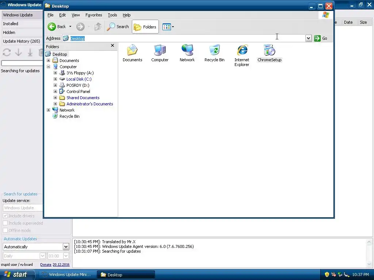Open the Back button history dropdown
The height and width of the screenshot is (280, 374).
(x=70, y=27)
